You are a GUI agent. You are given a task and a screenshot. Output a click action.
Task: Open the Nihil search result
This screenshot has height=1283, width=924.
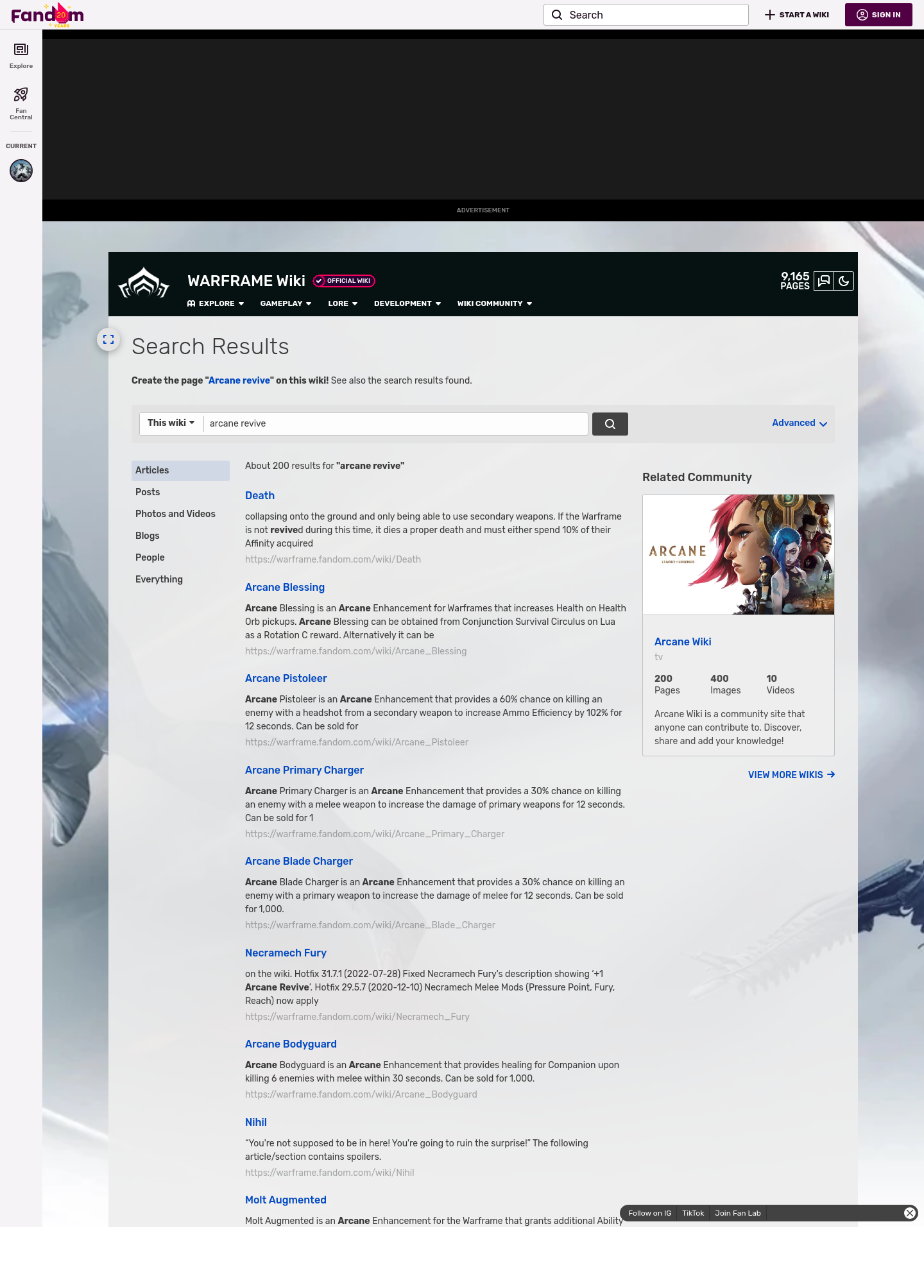click(256, 1122)
